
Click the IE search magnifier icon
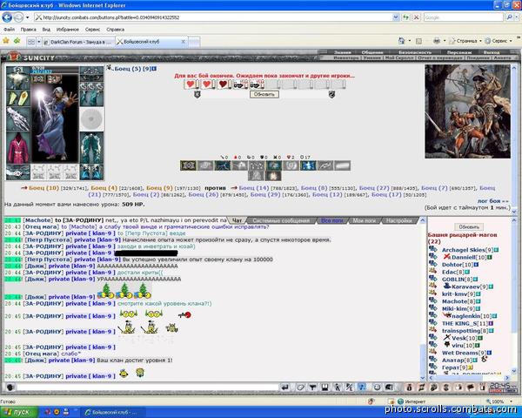coord(509,17)
